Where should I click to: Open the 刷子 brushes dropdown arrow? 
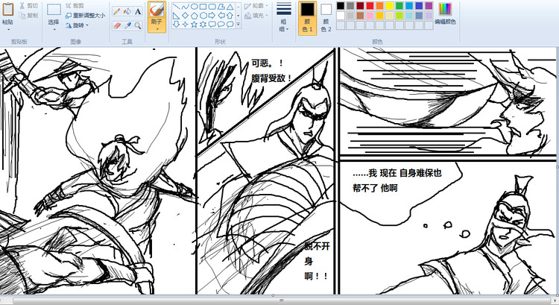(157, 30)
